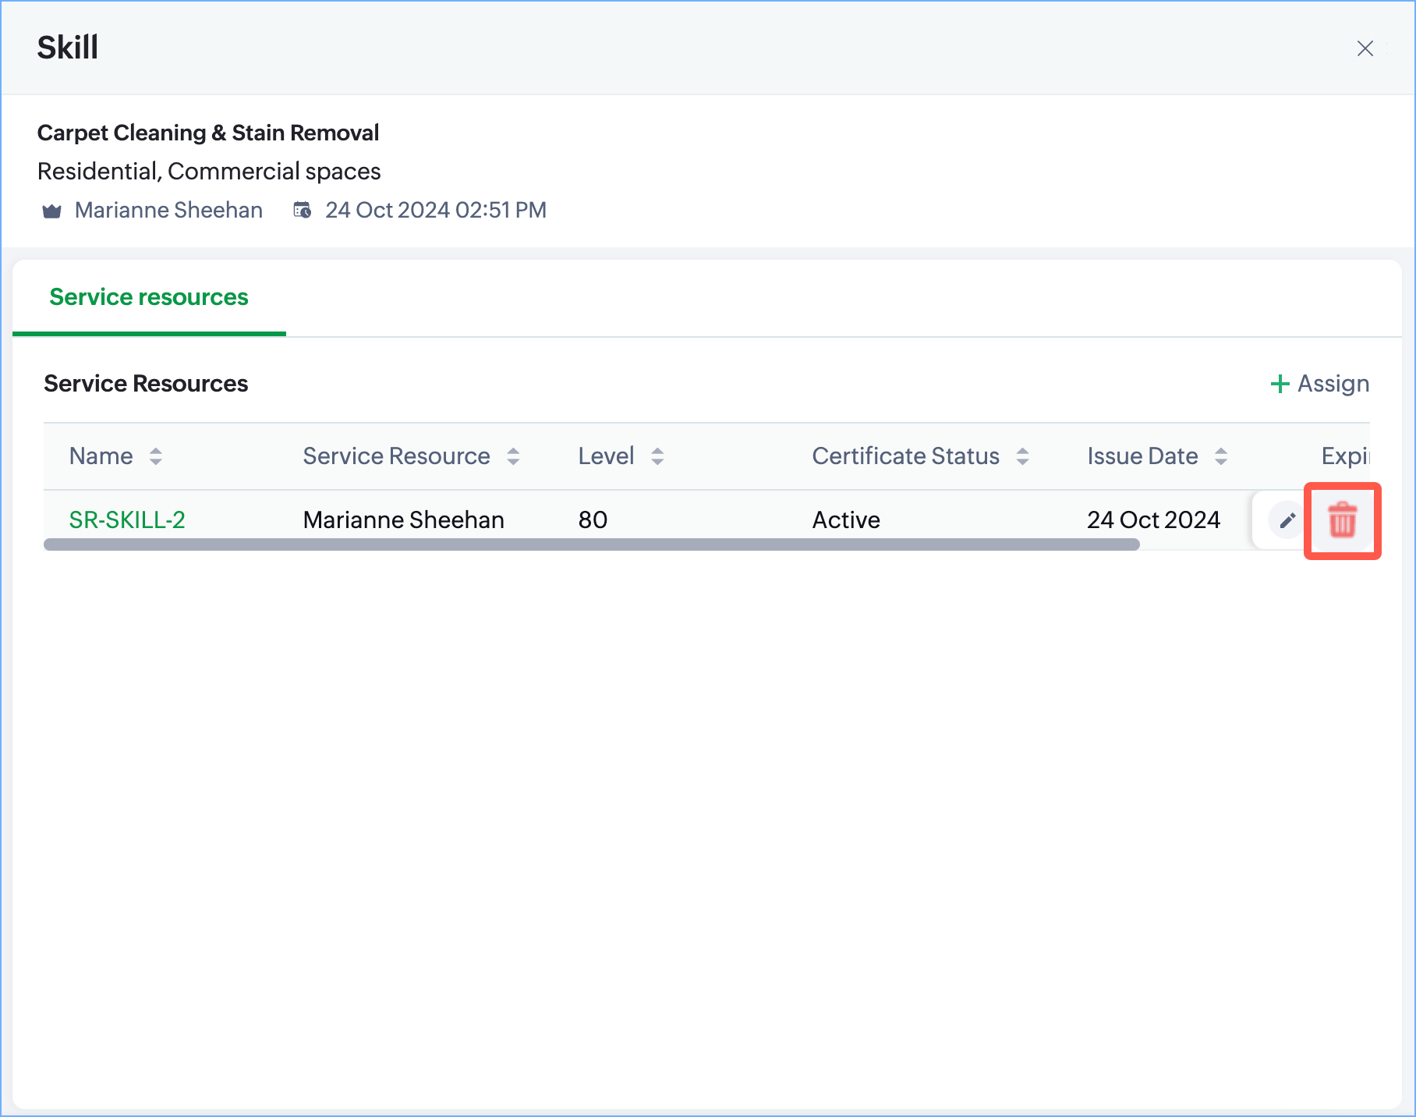Select the partially hidden Expiry column header
The height and width of the screenshot is (1117, 1416).
click(x=1344, y=456)
